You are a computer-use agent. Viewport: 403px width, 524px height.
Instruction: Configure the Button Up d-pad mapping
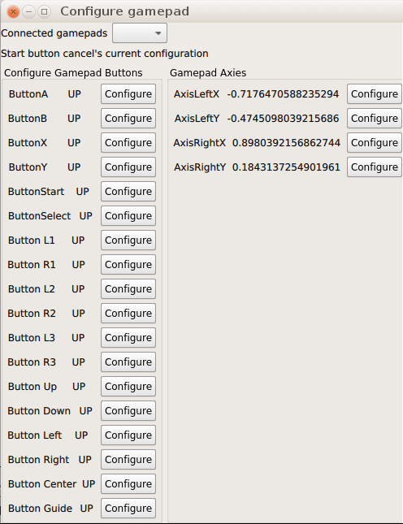tap(128, 387)
